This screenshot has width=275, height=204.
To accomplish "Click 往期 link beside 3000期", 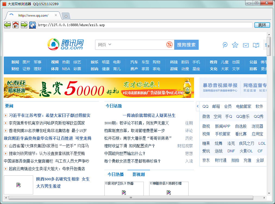I will (189, 123).
